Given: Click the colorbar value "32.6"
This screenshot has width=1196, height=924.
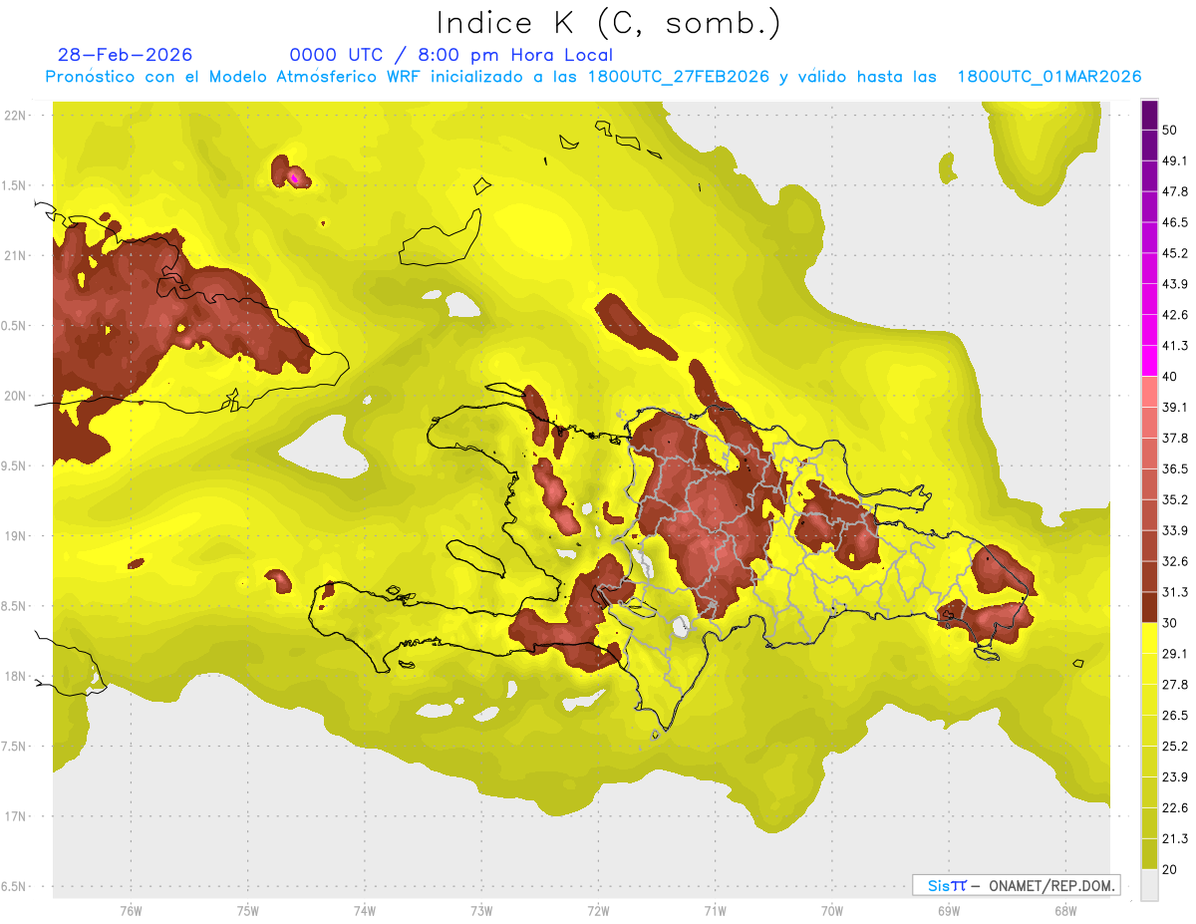Looking at the screenshot, I should 1174,561.
